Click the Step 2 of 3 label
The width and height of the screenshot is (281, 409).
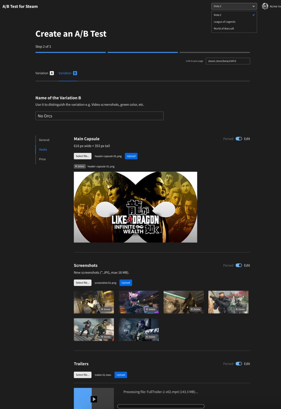(x=43, y=47)
